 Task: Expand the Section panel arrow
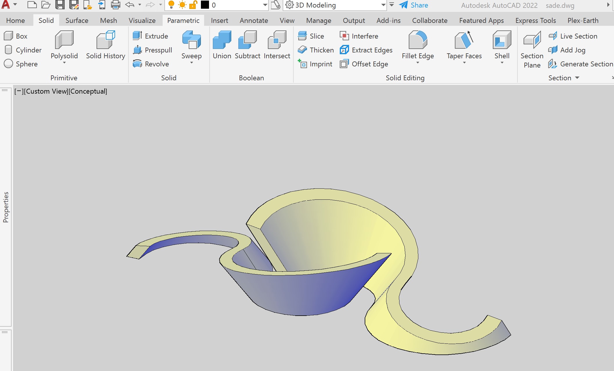[x=577, y=78]
